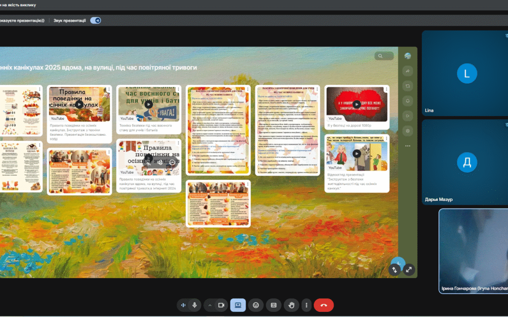Select Lina's participant tile
Image resolution: width=508 pixels, height=317 pixels.
[465, 73]
